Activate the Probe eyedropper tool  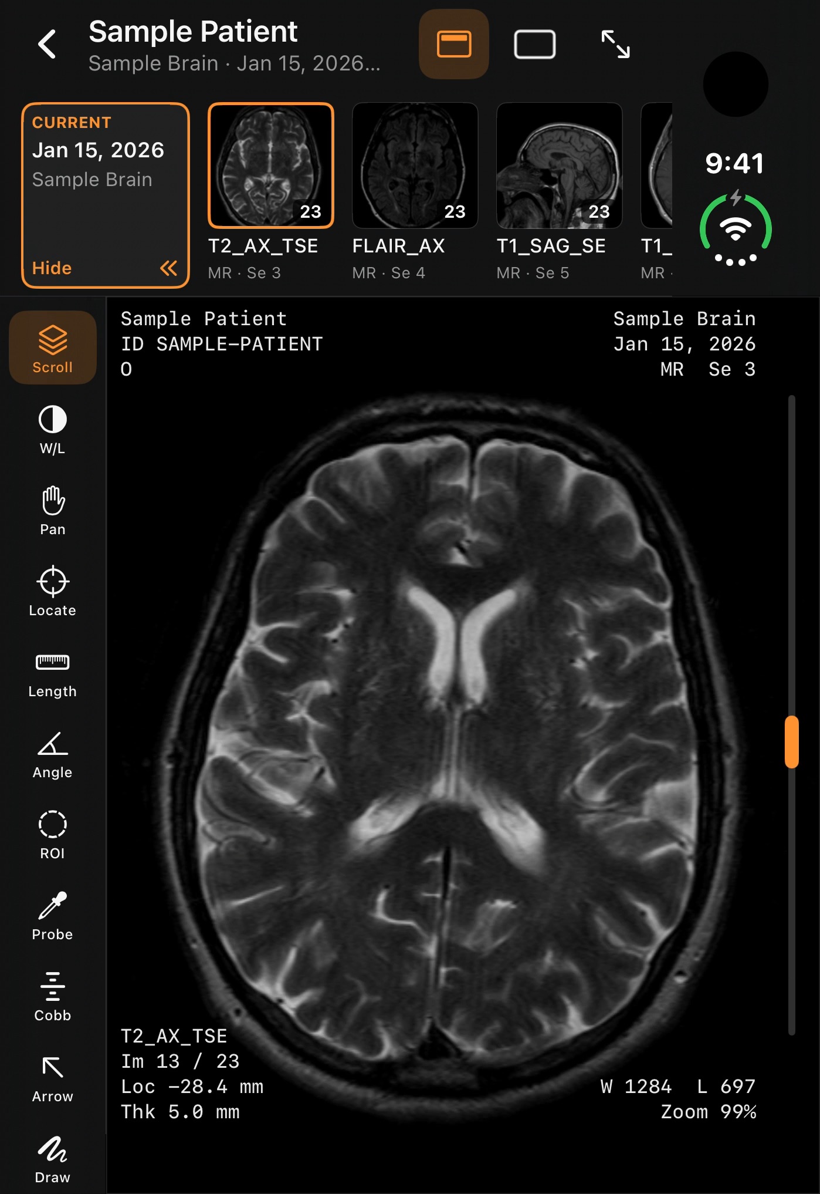pyautogui.click(x=53, y=916)
